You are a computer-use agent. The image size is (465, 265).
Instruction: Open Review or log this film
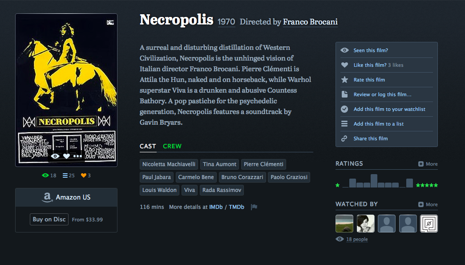pyautogui.click(x=382, y=94)
